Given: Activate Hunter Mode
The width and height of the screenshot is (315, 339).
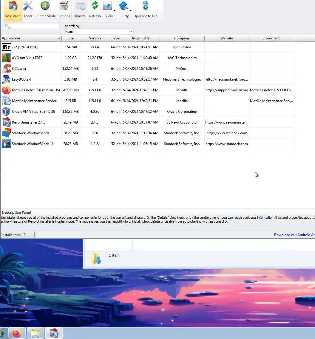Looking at the screenshot, I should tap(45, 10).
